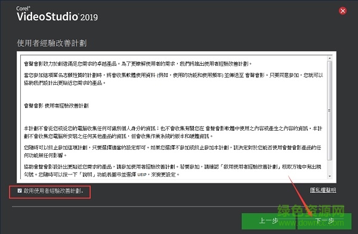Click the scrollbar down arrow in agreement text
Image resolution: width=358 pixels, height=234 pixels.
tap(329, 176)
